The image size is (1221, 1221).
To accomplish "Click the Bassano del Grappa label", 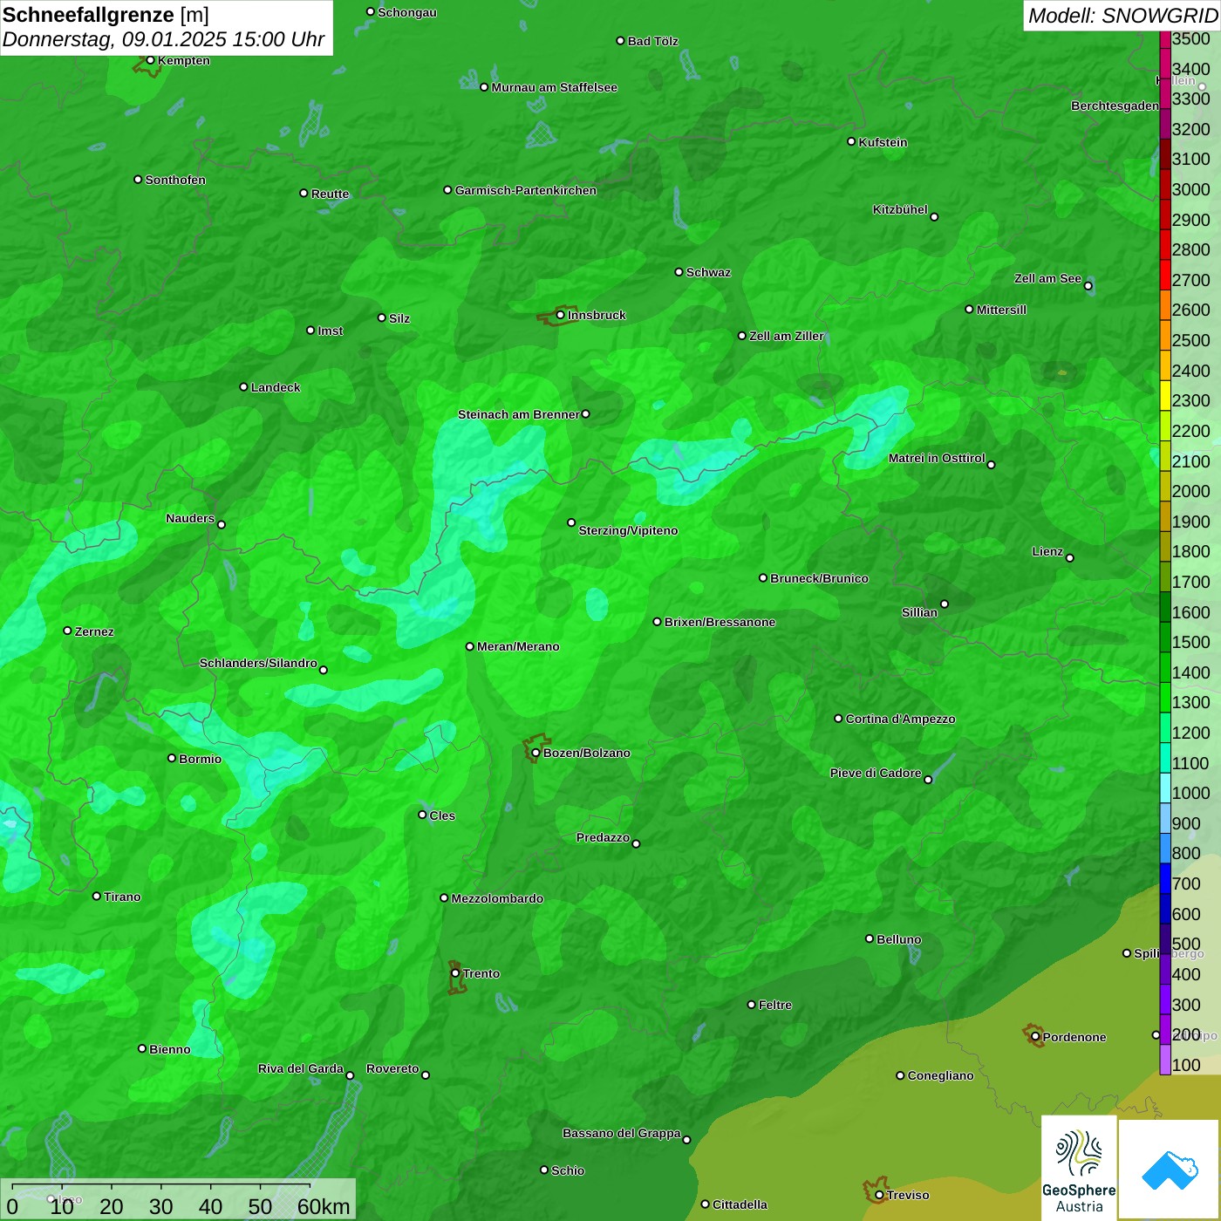I will [622, 1133].
